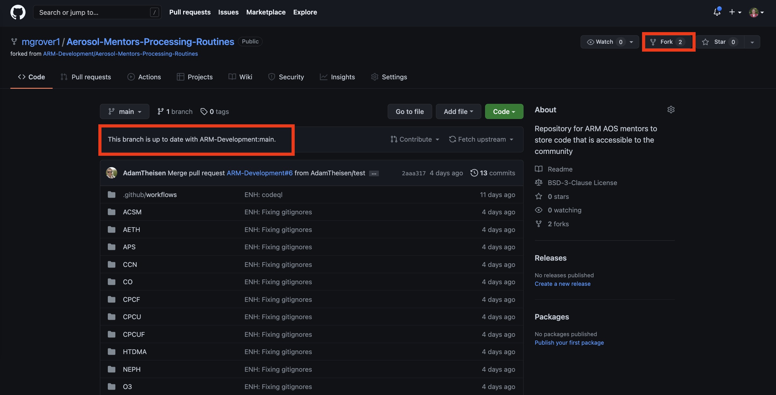
Task: Click Create a new release
Action: pyautogui.click(x=562, y=284)
